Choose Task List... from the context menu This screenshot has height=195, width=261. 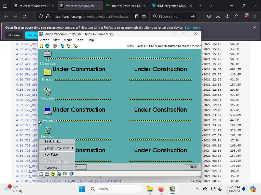tap(57, 141)
